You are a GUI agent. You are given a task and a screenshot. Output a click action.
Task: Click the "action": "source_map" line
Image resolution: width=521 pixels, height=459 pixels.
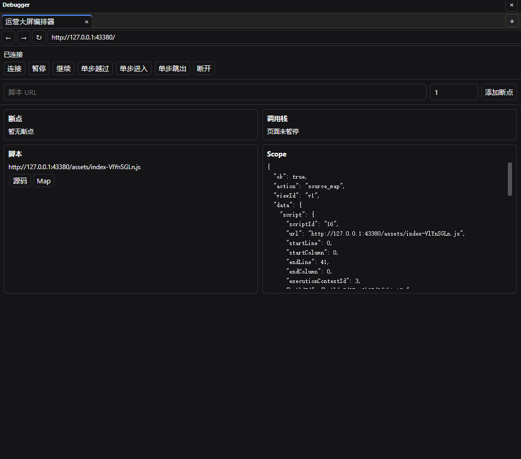(309, 186)
